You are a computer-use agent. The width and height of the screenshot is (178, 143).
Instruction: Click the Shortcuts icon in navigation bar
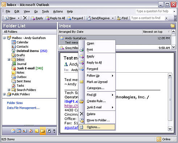point(49,131)
